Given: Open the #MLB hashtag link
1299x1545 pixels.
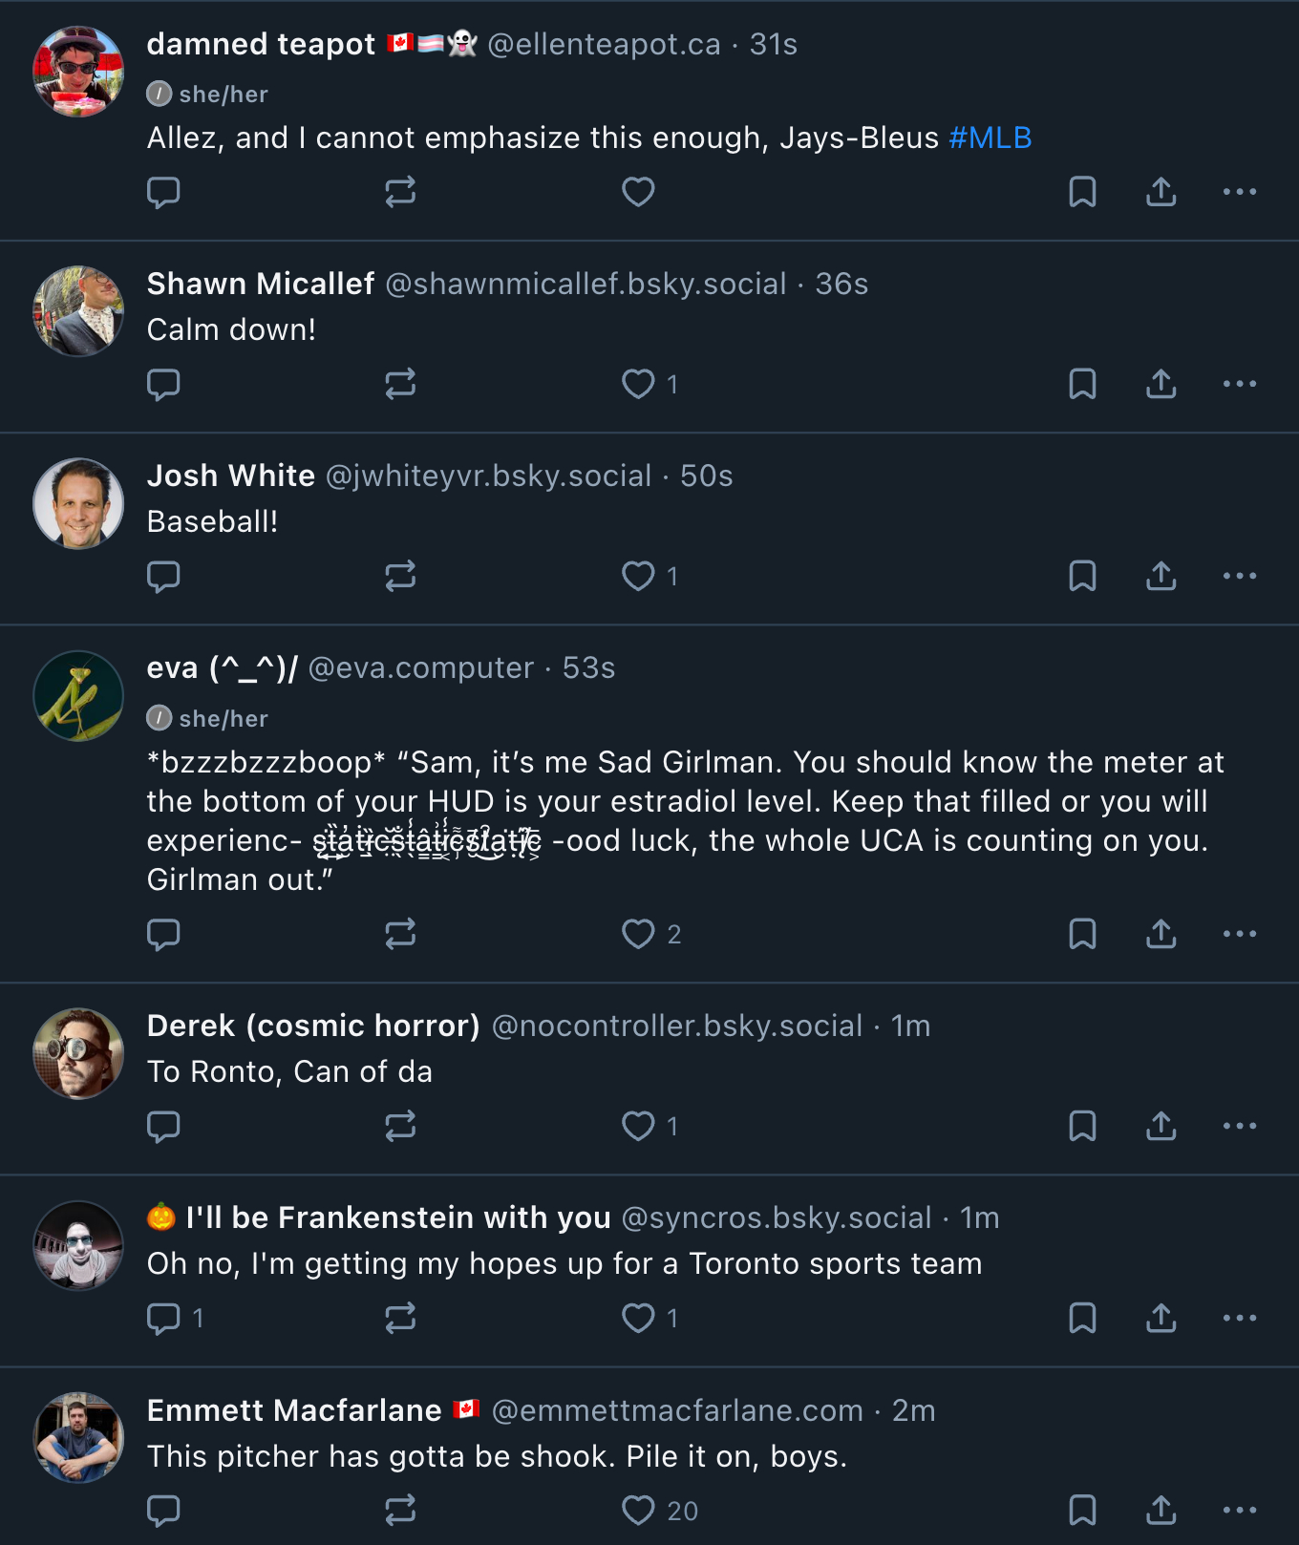Looking at the screenshot, I should tap(990, 138).
